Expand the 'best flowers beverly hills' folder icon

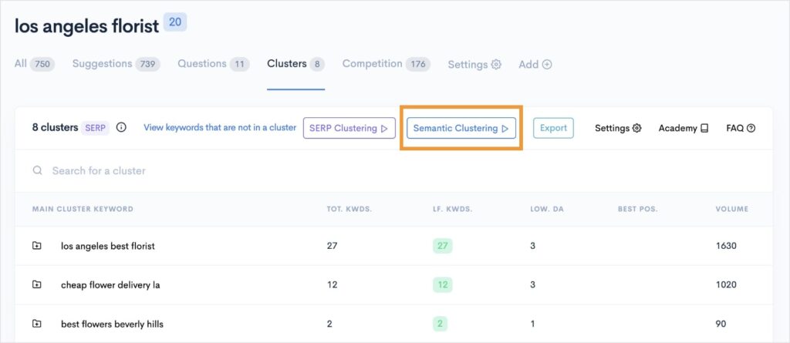pyautogui.click(x=37, y=324)
